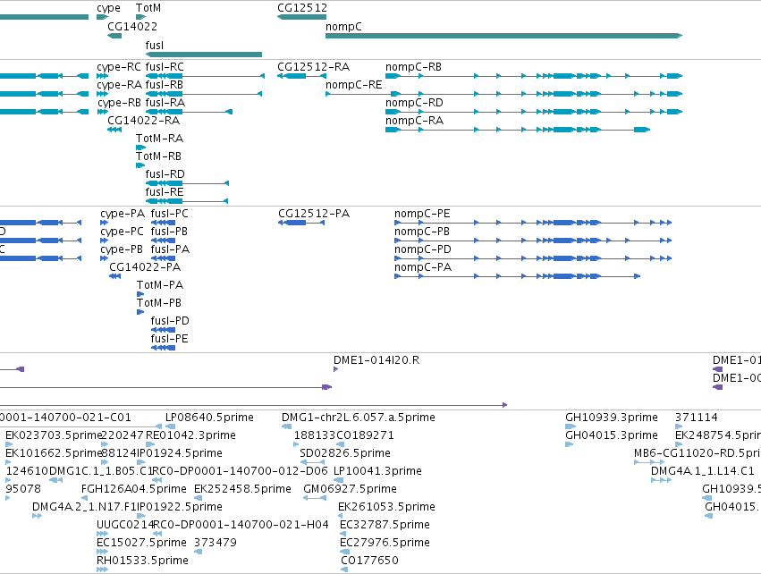Select protein CG12512-PA

click(300, 223)
